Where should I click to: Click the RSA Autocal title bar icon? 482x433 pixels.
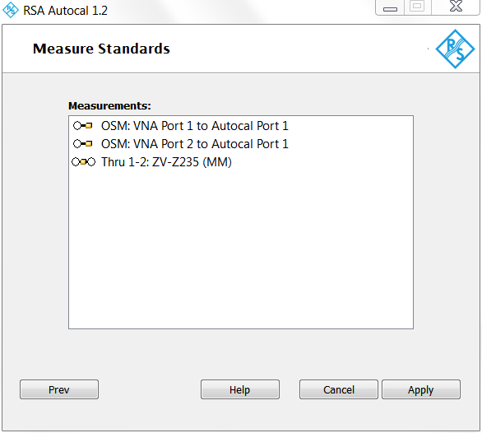click(11, 10)
